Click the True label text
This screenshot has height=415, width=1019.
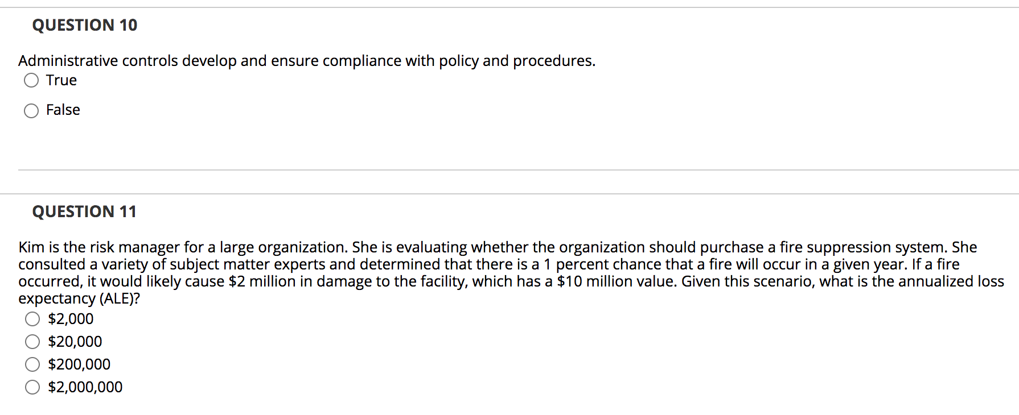60,80
